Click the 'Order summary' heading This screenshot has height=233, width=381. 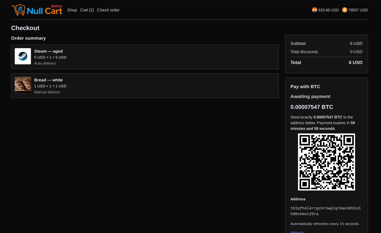29,38
